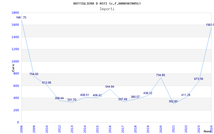214x134 pixels.
Task: Select the 380.57 value label
Action: coord(135,97)
